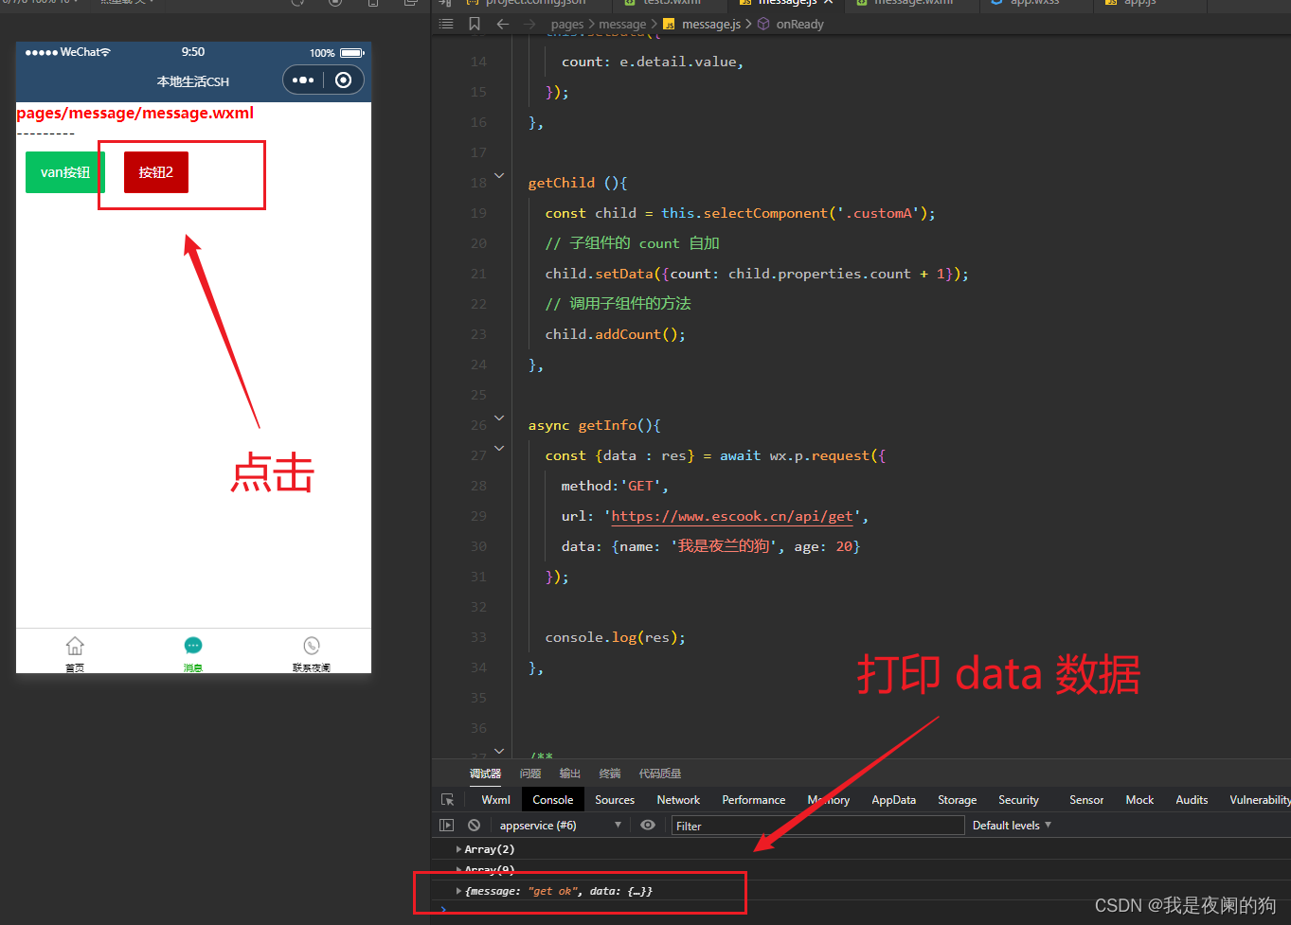The height and width of the screenshot is (925, 1291).
Task: Toggle the console sidebar panel icon
Action: (447, 826)
